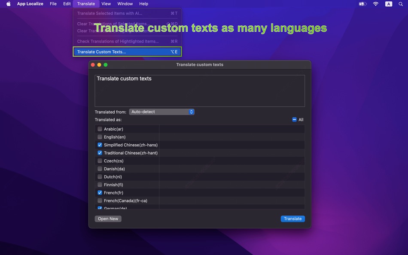Zoom the Translate custom texts window
The image size is (408, 255).
click(x=106, y=65)
